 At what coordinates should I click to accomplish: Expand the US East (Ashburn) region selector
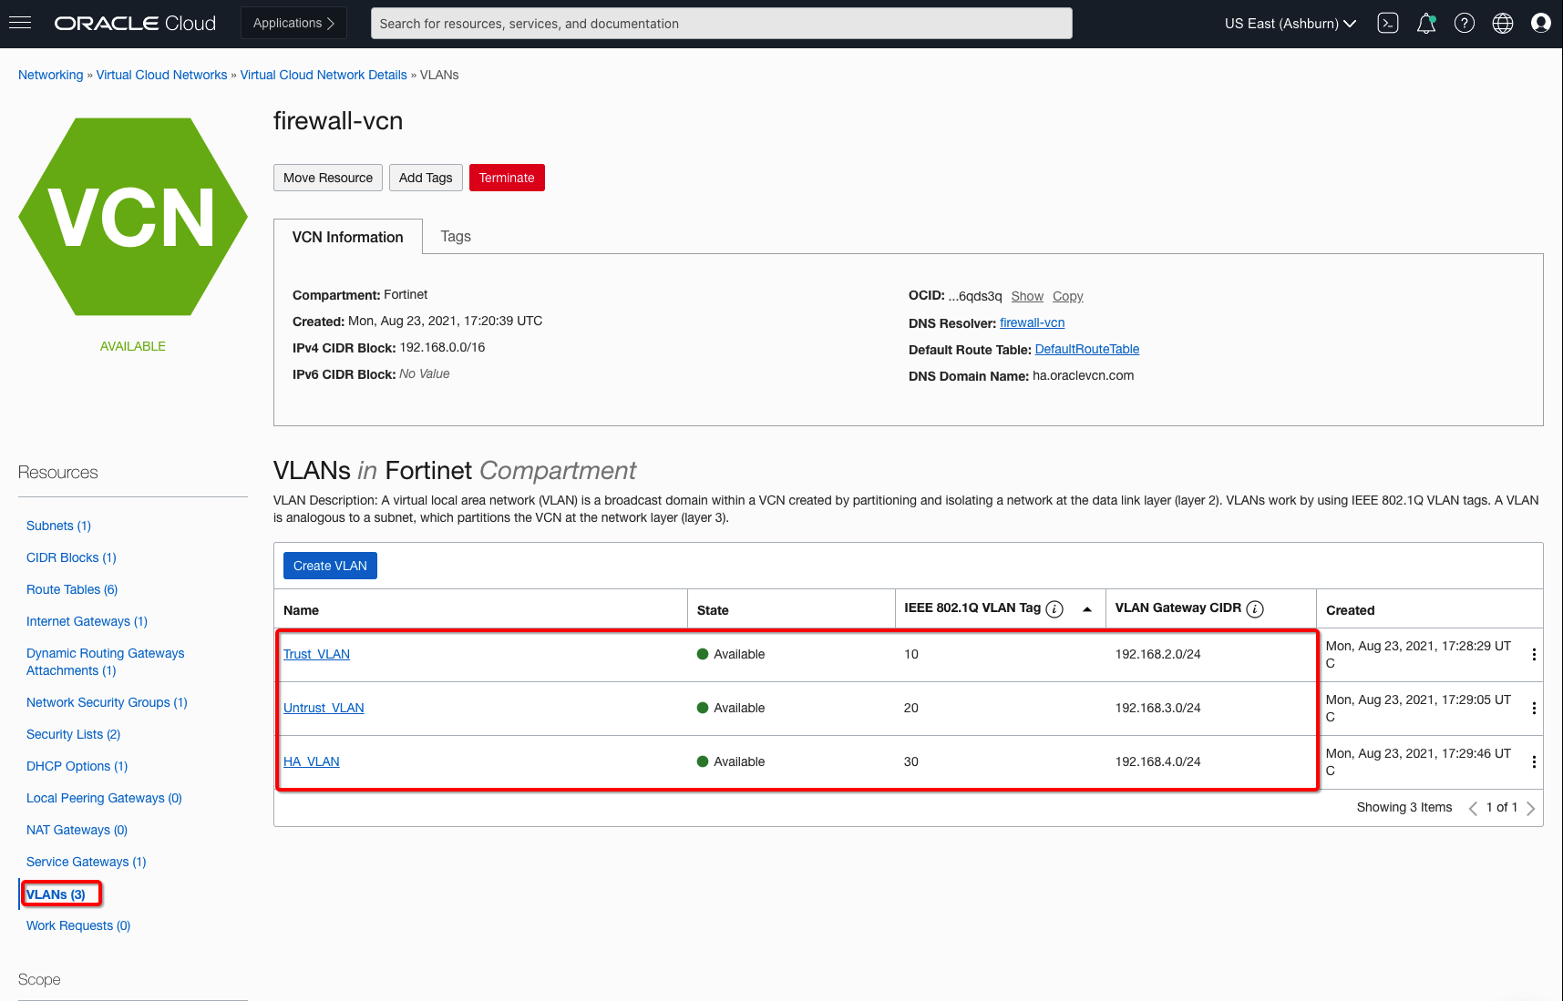click(1290, 24)
